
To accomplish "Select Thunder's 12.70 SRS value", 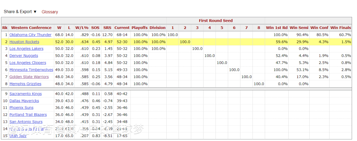I will [107, 35].
